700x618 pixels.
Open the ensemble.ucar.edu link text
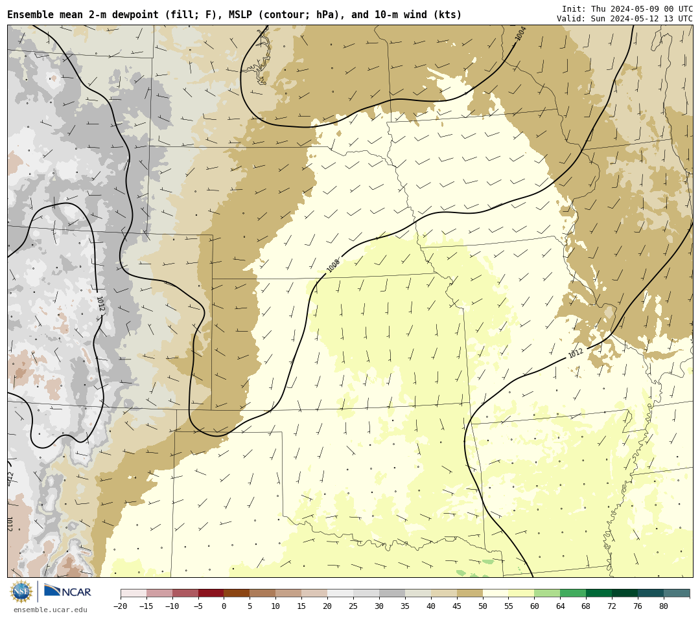pos(51,610)
